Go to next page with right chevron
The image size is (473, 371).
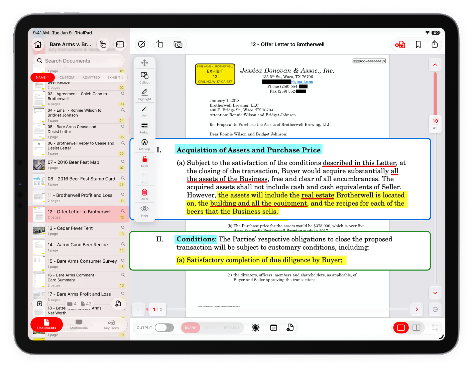(417, 309)
